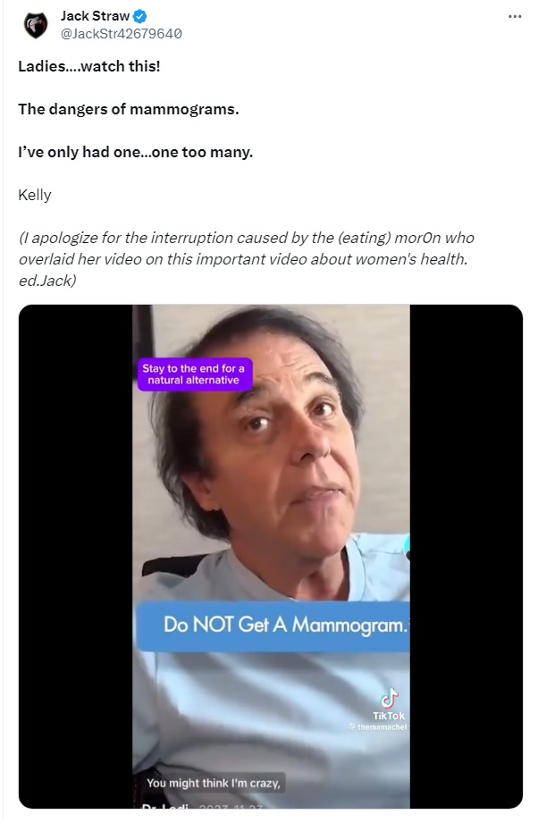Open the Jack Straw display name link
The height and width of the screenshot is (831, 538).
pos(95,16)
